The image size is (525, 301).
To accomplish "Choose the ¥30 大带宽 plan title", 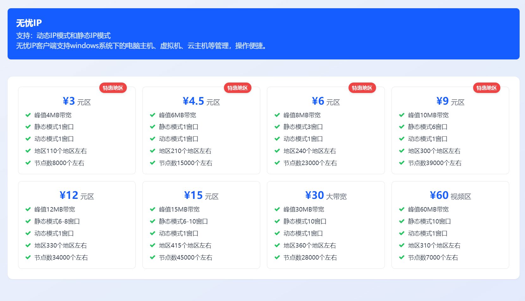I will pyautogui.click(x=326, y=195).
